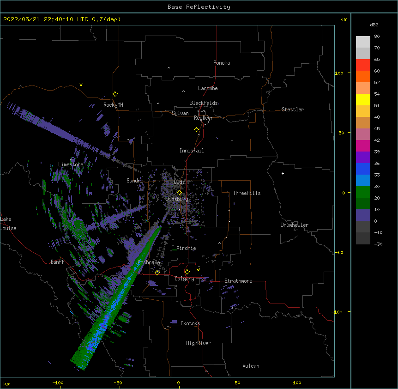Select the RedDeer city label
The image size is (398, 389).
(203, 118)
